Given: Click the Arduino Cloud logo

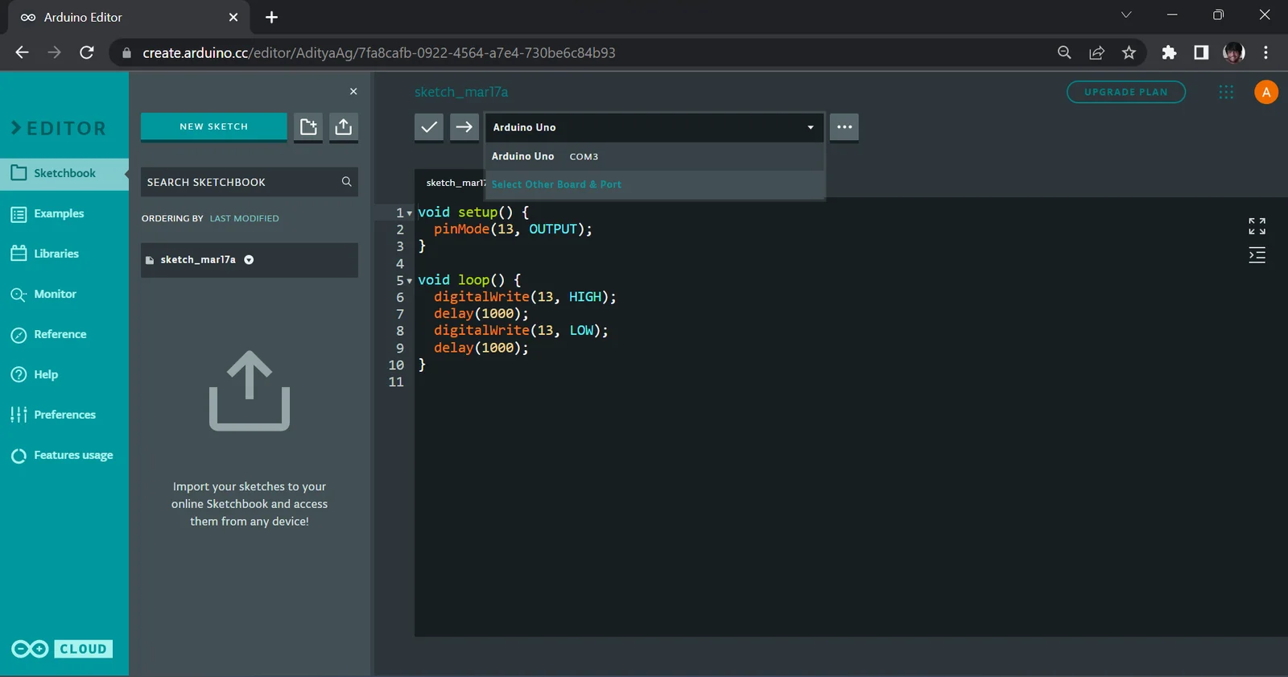Looking at the screenshot, I should pos(62,649).
